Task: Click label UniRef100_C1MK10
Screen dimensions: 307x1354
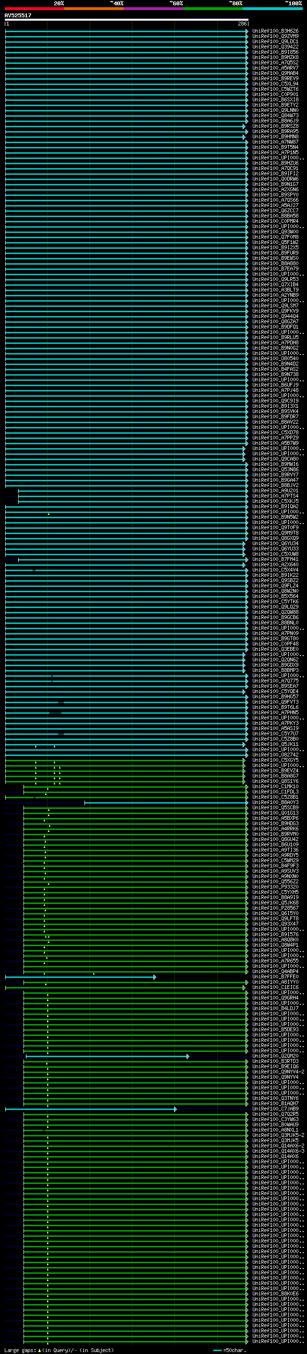Action: (x=275, y=786)
